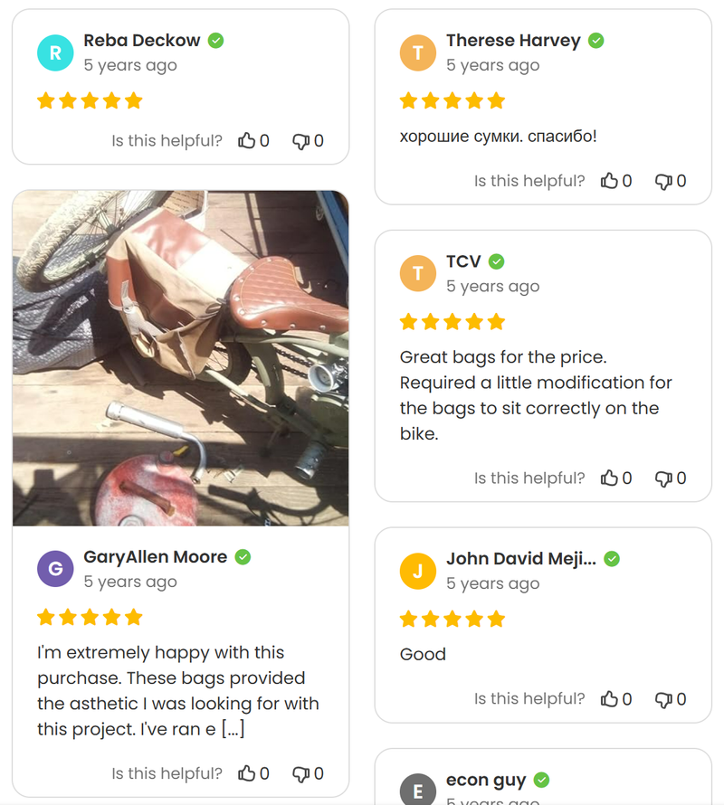Click thumbs down on GaryAllen Moore's review
Image resolution: width=724 pixels, height=805 pixels.
[x=300, y=773]
